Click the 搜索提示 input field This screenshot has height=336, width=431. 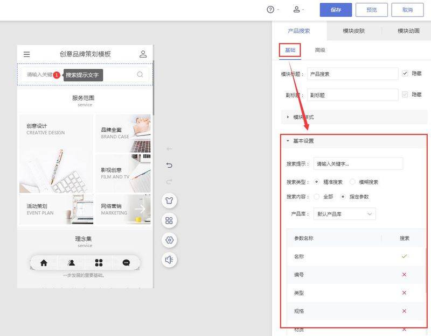(x=358, y=163)
